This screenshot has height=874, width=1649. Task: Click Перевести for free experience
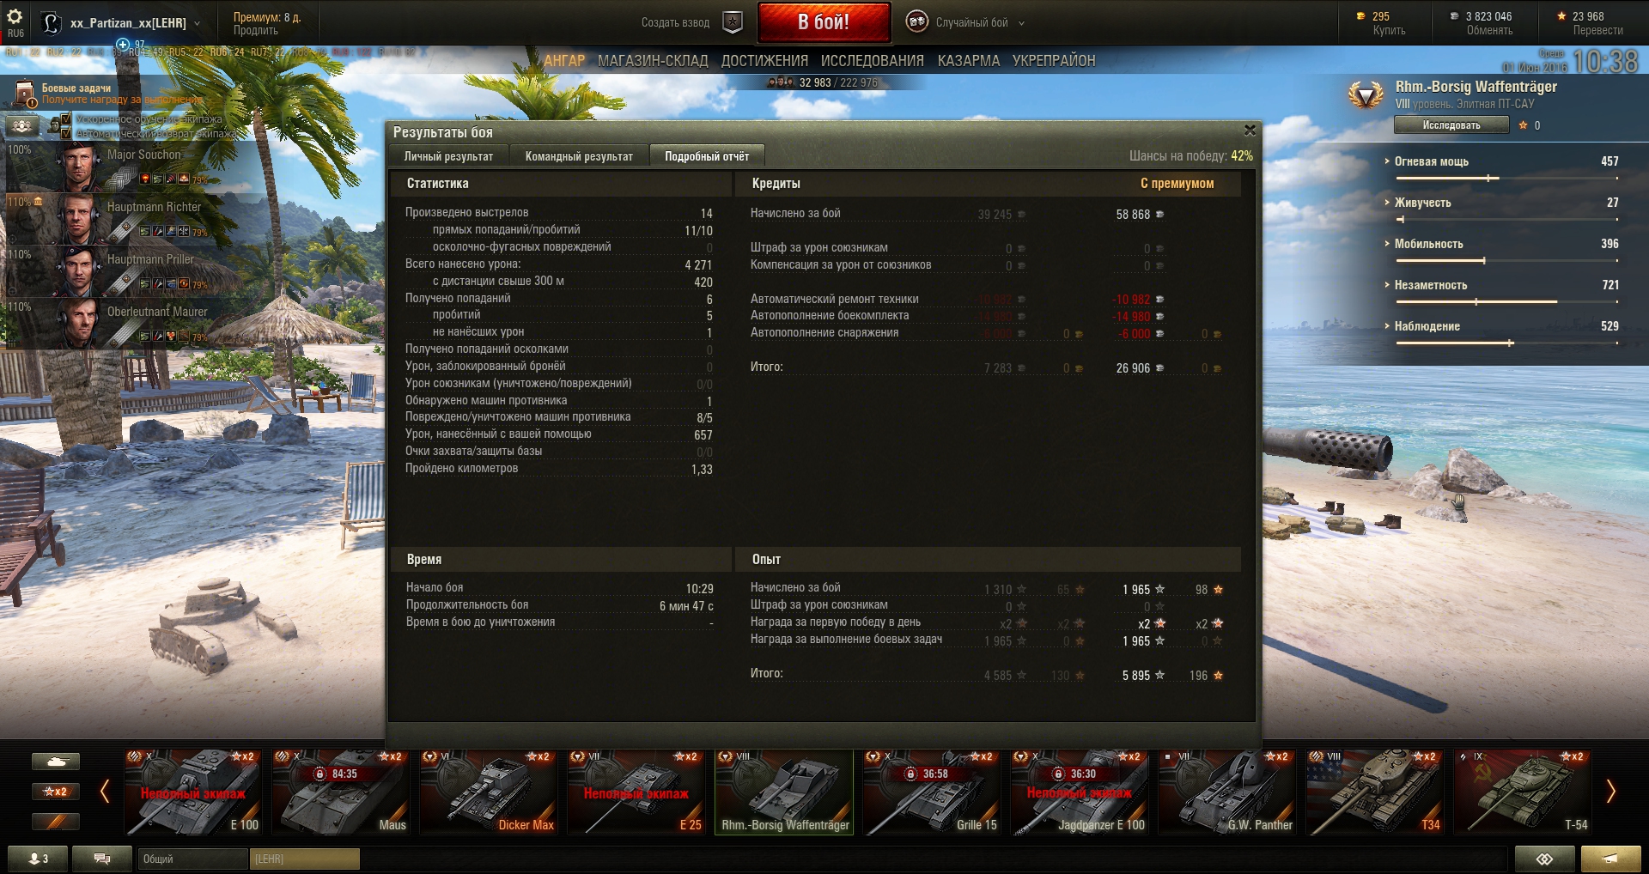[x=1597, y=31]
